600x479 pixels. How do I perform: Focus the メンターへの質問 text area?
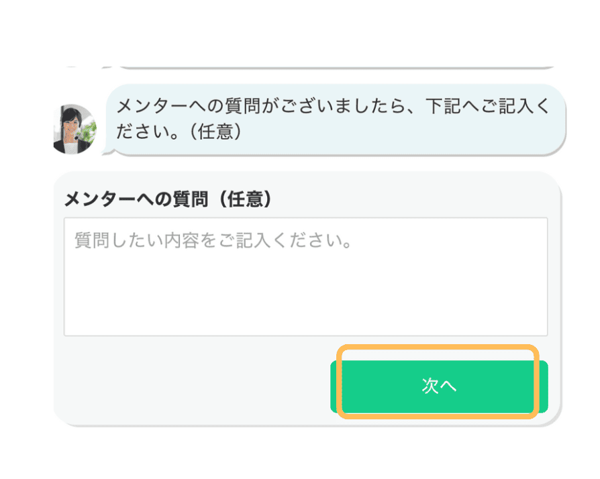(x=305, y=276)
